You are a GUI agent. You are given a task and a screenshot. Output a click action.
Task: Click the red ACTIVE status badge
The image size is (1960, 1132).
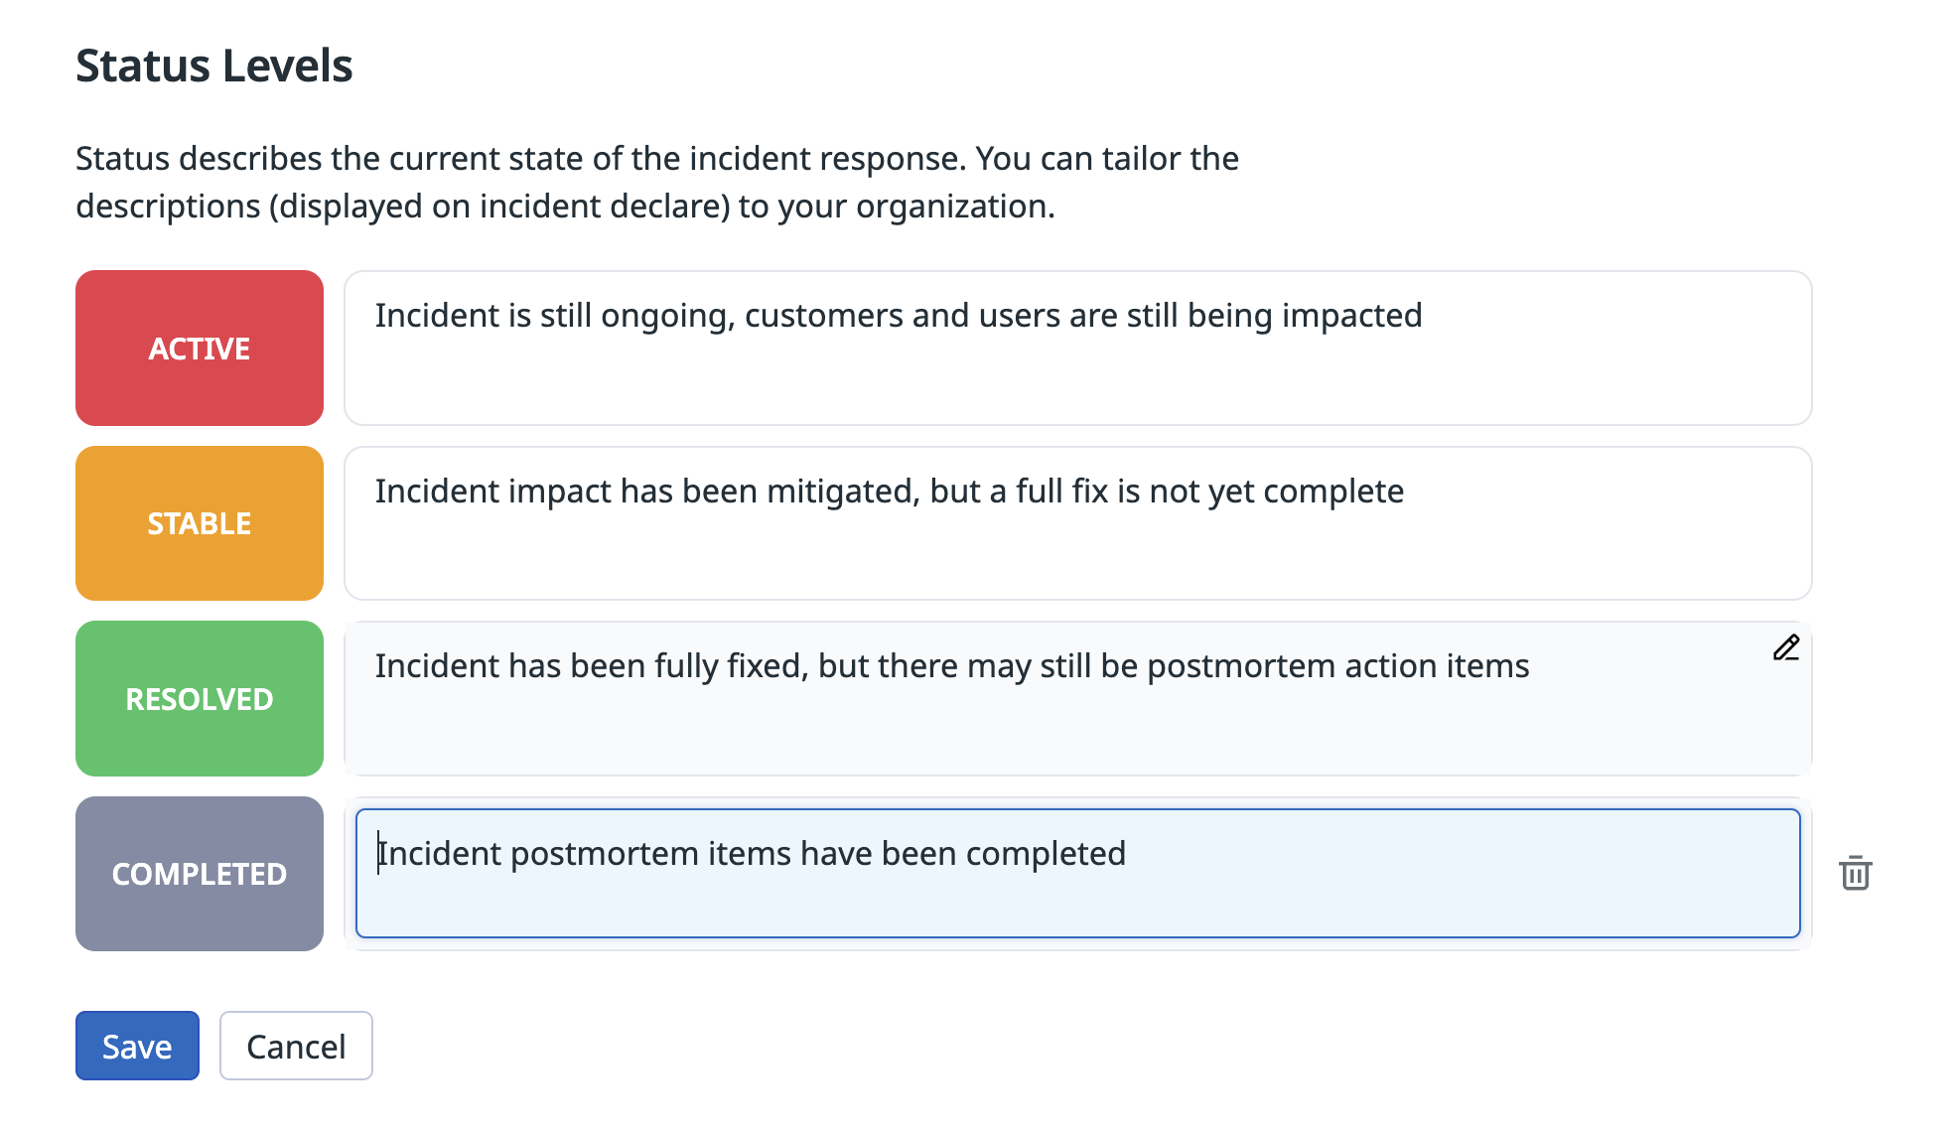coord(200,349)
